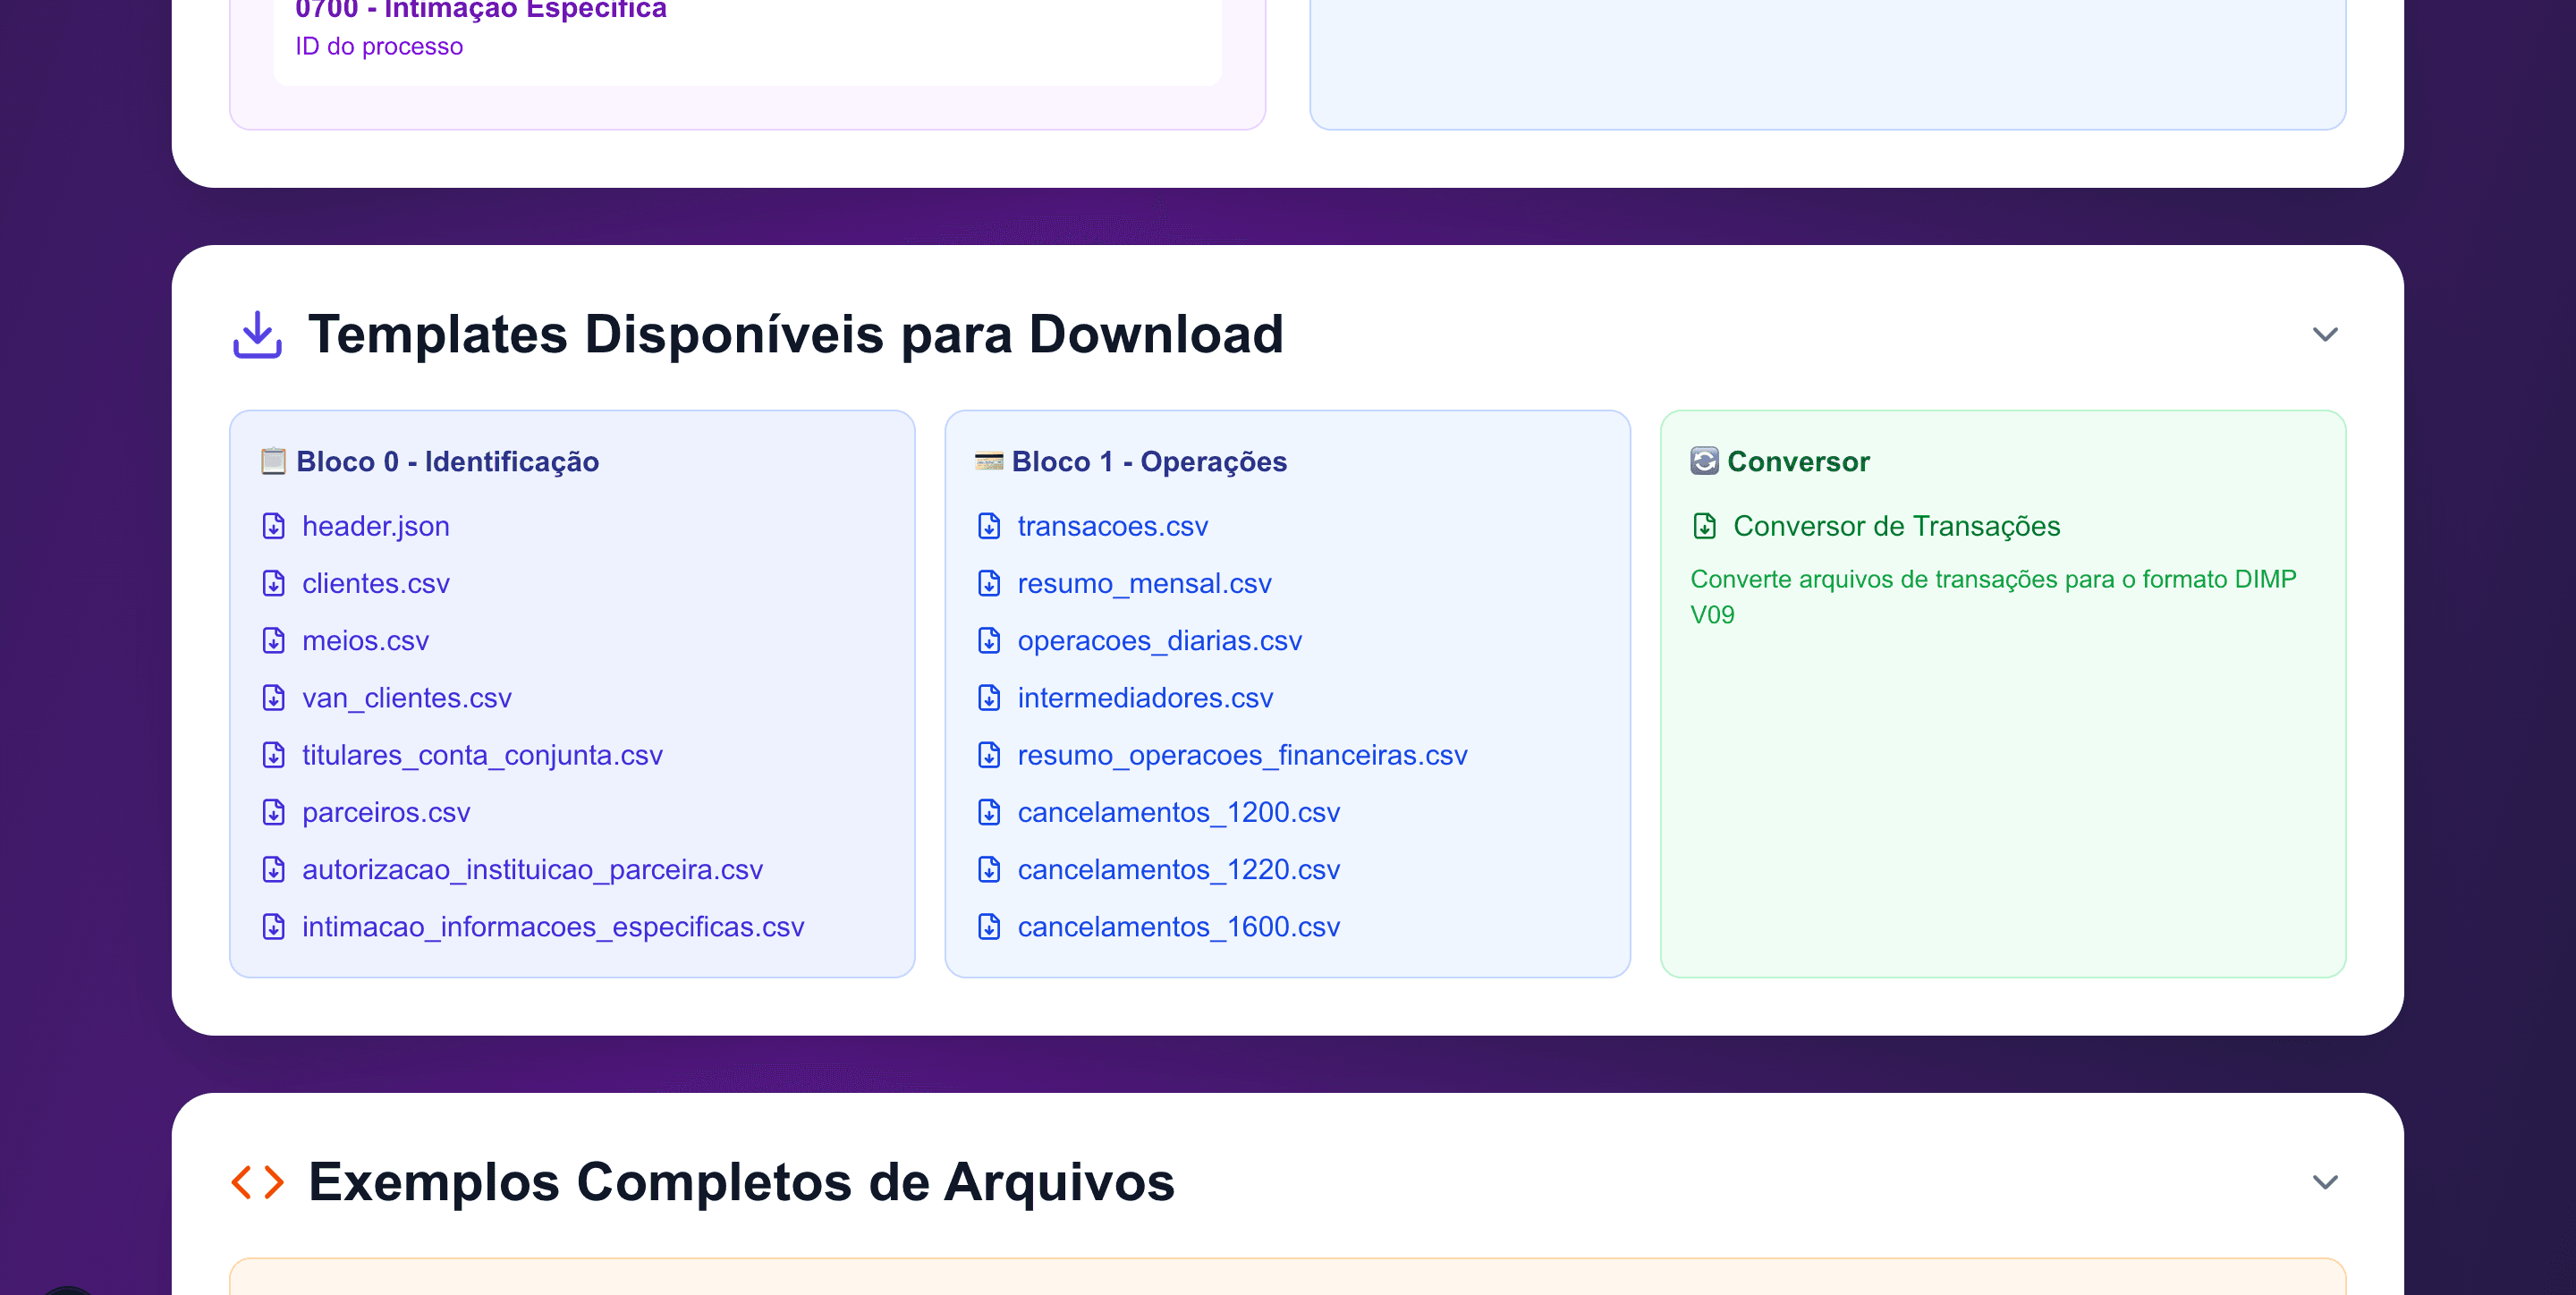This screenshot has height=1295, width=2576.
Task: Download autorizacao_instituicao_parceira.csv file
Action: 532,870
